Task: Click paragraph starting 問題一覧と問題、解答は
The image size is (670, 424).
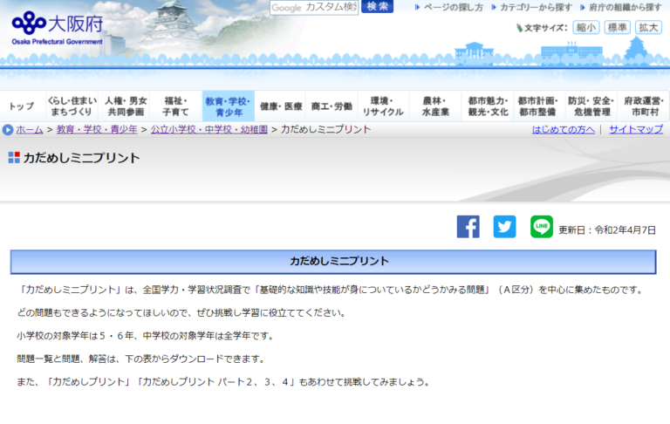Action: pos(140,359)
